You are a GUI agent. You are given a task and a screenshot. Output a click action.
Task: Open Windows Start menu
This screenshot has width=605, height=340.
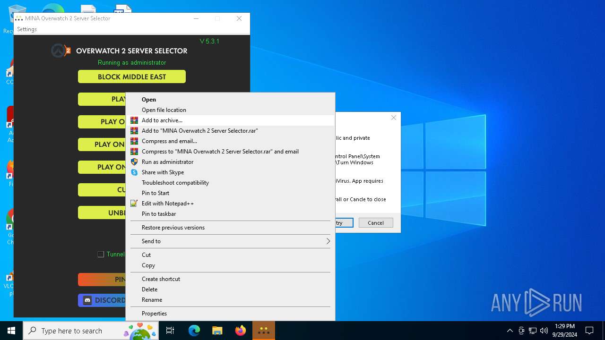click(11, 331)
